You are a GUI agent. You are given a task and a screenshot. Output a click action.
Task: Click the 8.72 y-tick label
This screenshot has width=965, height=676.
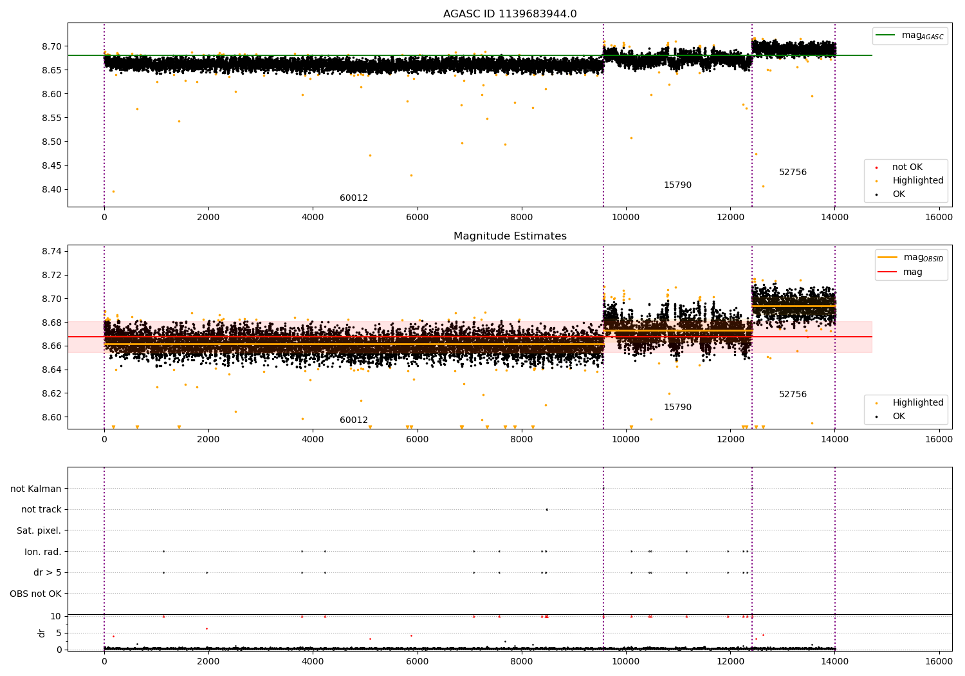[51, 275]
